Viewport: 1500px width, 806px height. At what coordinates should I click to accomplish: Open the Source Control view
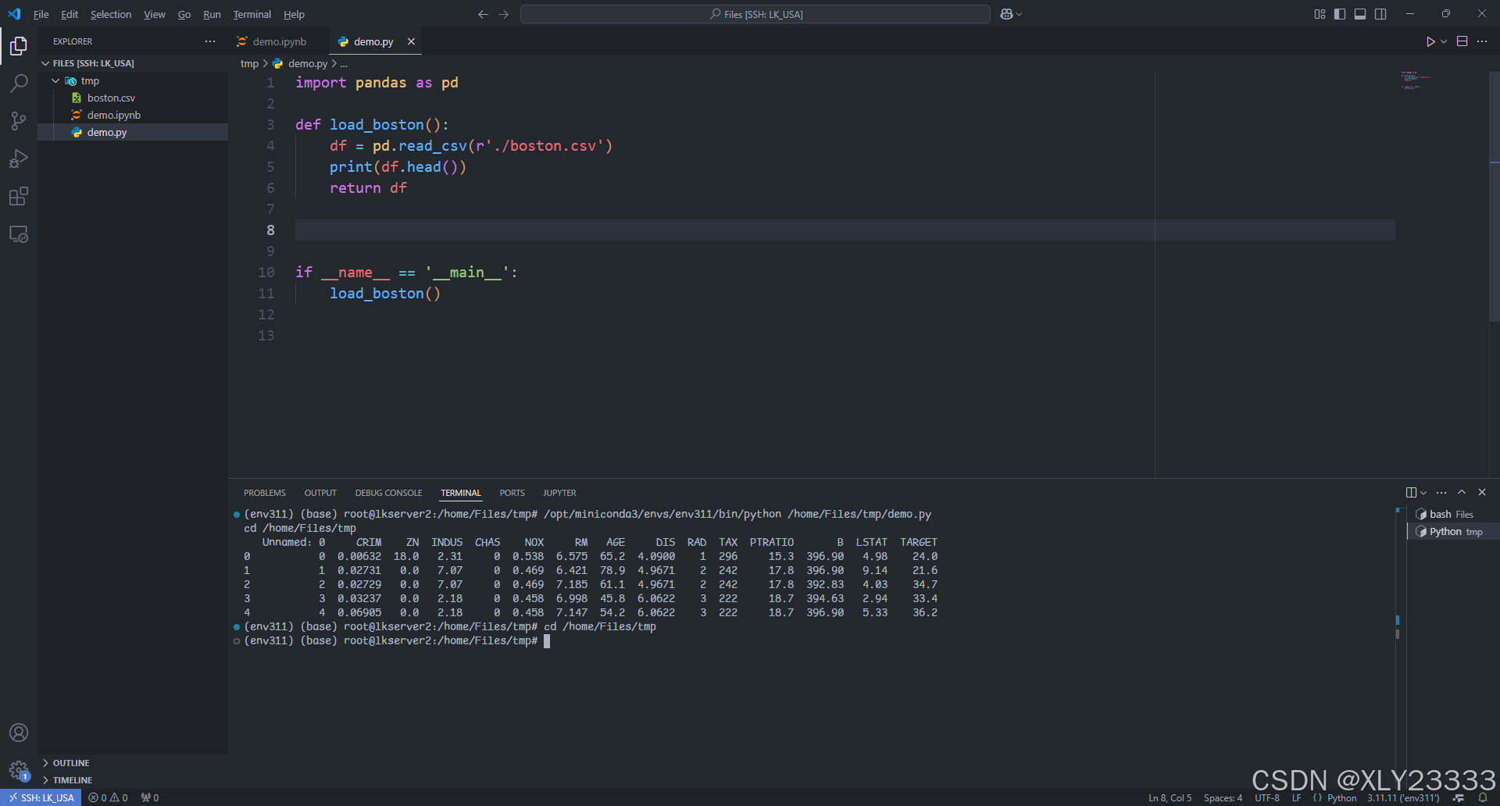tap(19, 121)
